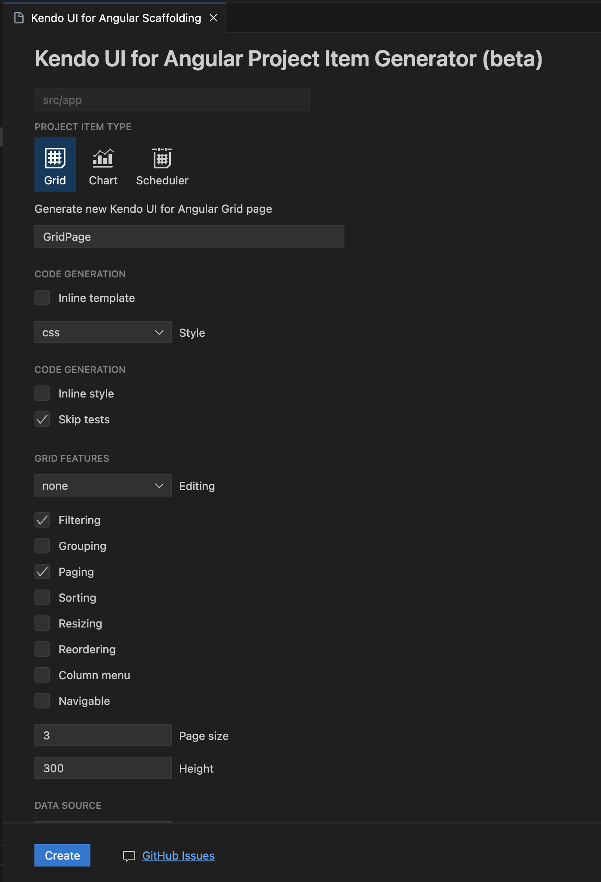Click the file icon in the Scaffolding tab
This screenshot has height=882, width=601.
pyautogui.click(x=19, y=18)
